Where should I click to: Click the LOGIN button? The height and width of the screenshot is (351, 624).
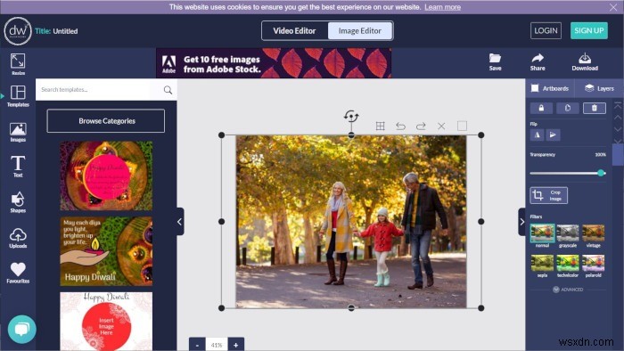tap(546, 30)
